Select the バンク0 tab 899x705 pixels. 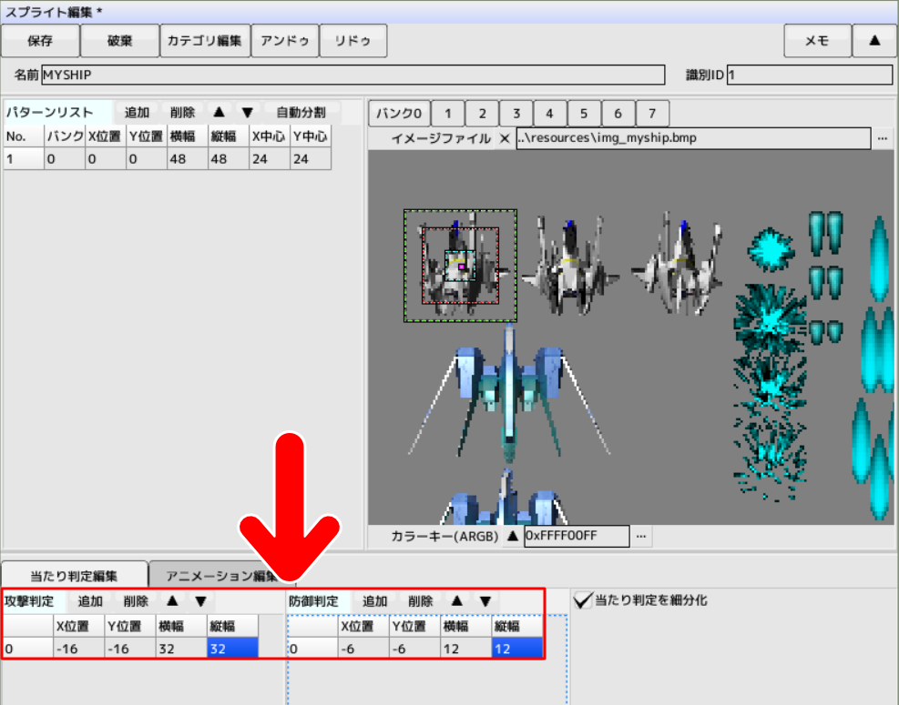click(x=399, y=114)
